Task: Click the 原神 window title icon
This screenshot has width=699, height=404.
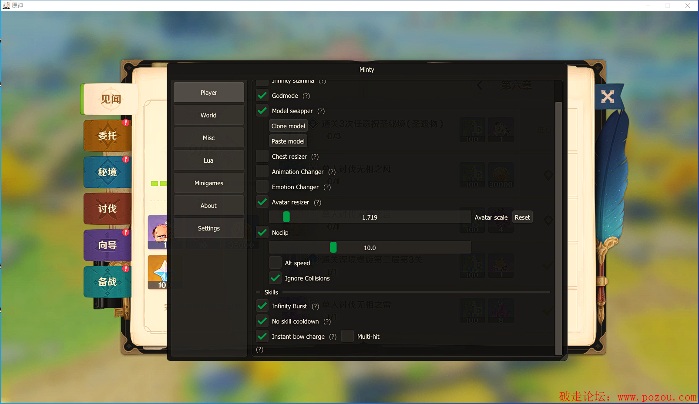Action: click(6, 5)
